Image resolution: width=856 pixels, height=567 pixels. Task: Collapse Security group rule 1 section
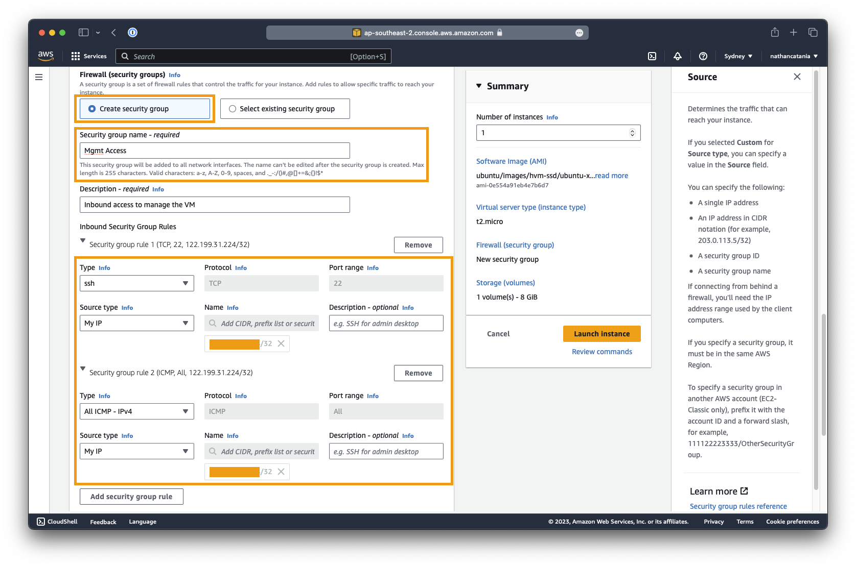83,240
